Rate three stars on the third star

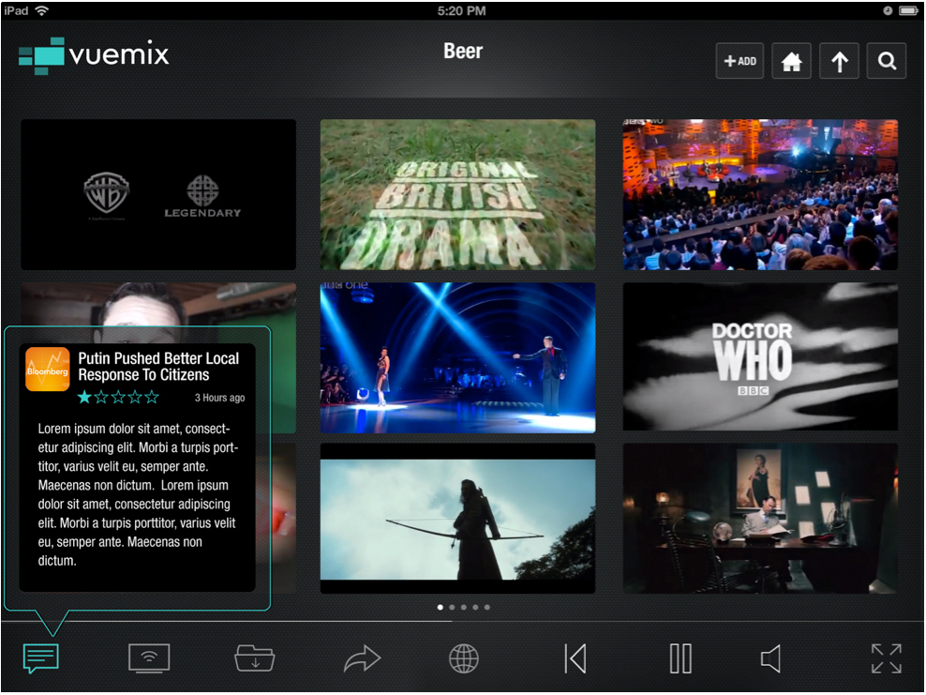pyautogui.click(x=118, y=397)
